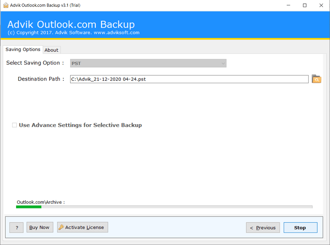Click the key icon on Activate License
This screenshot has height=245, width=330.
61,227
